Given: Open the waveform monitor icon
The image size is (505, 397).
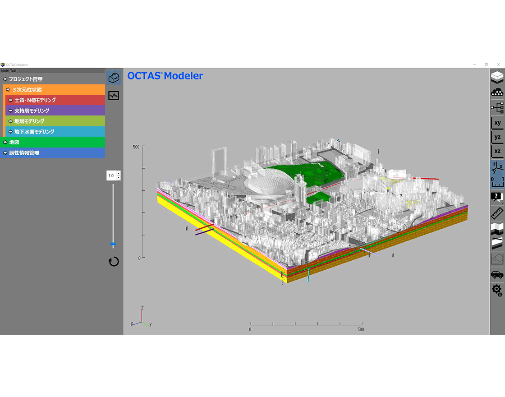Looking at the screenshot, I should [114, 96].
